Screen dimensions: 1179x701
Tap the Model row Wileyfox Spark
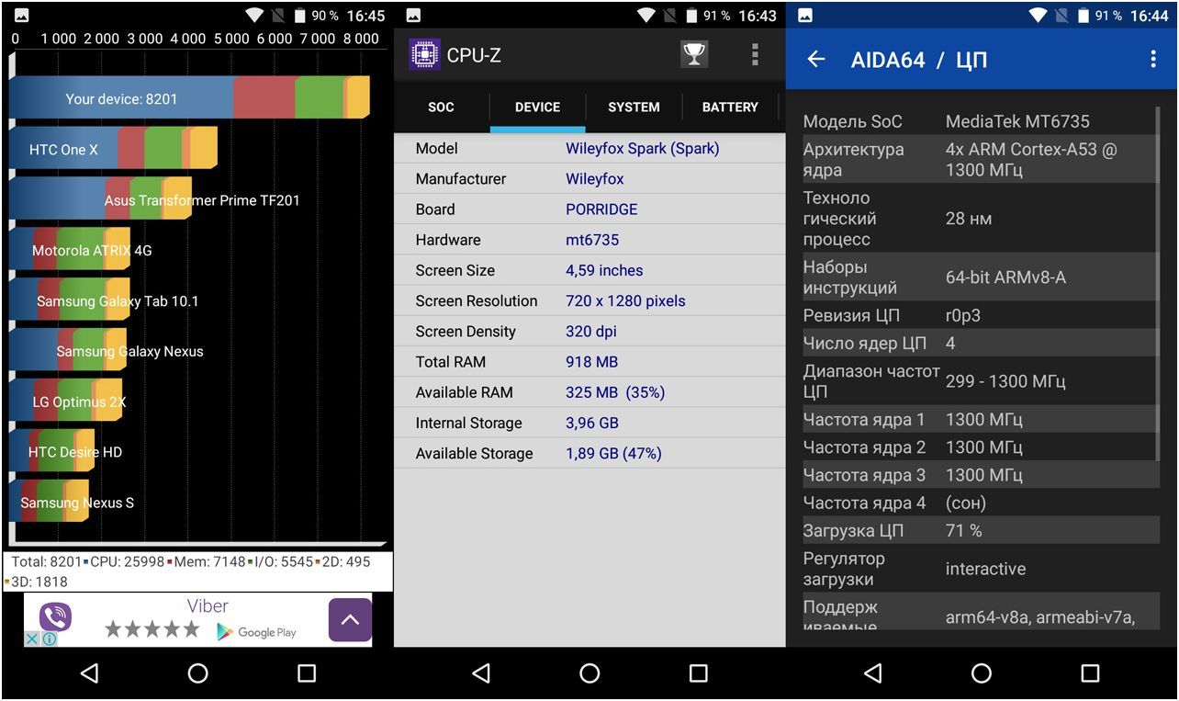coord(589,149)
